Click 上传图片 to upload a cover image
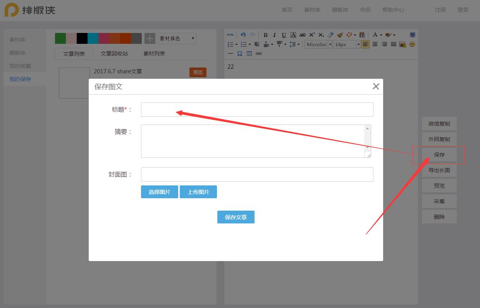This screenshot has height=308, width=480. (x=198, y=192)
